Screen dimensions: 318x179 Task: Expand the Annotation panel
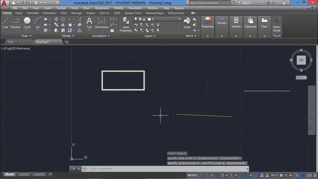click(101, 36)
